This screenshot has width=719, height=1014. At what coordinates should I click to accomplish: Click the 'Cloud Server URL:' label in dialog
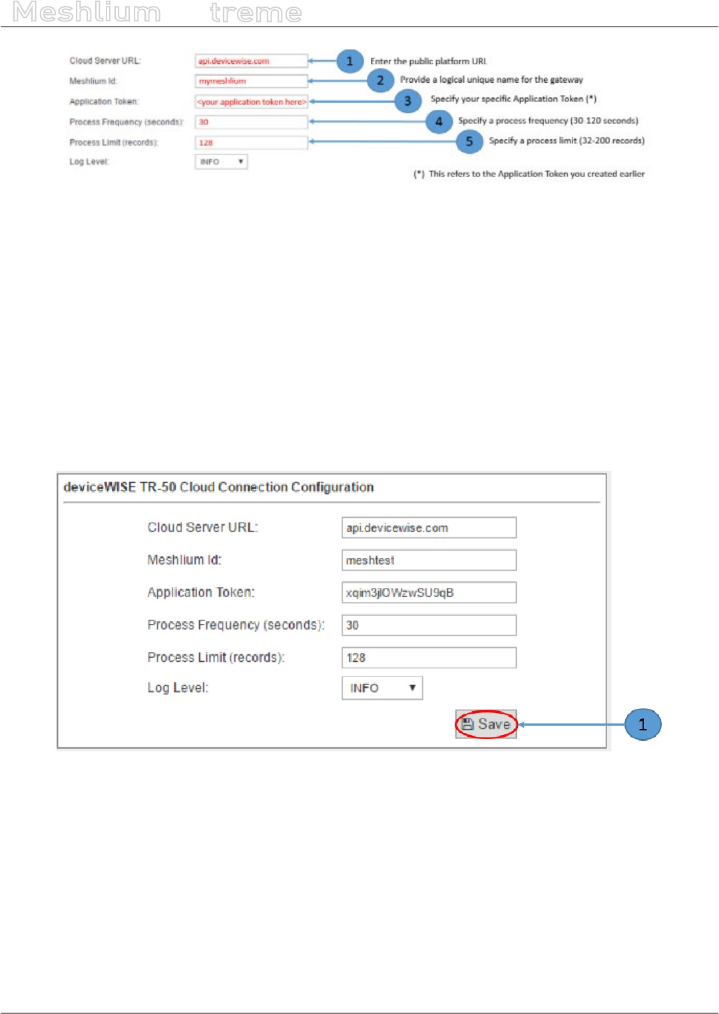[x=202, y=527]
